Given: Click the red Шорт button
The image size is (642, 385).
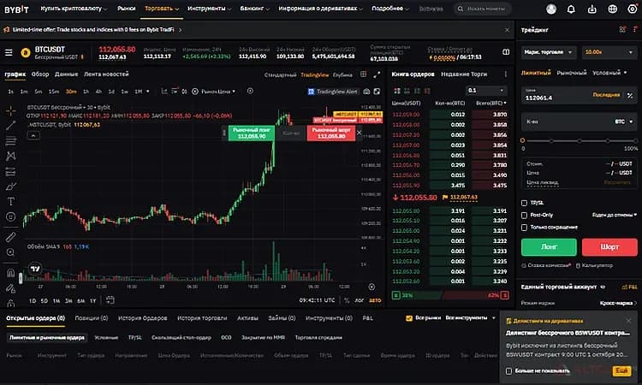Looking at the screenshot, I should pos(609,246).
